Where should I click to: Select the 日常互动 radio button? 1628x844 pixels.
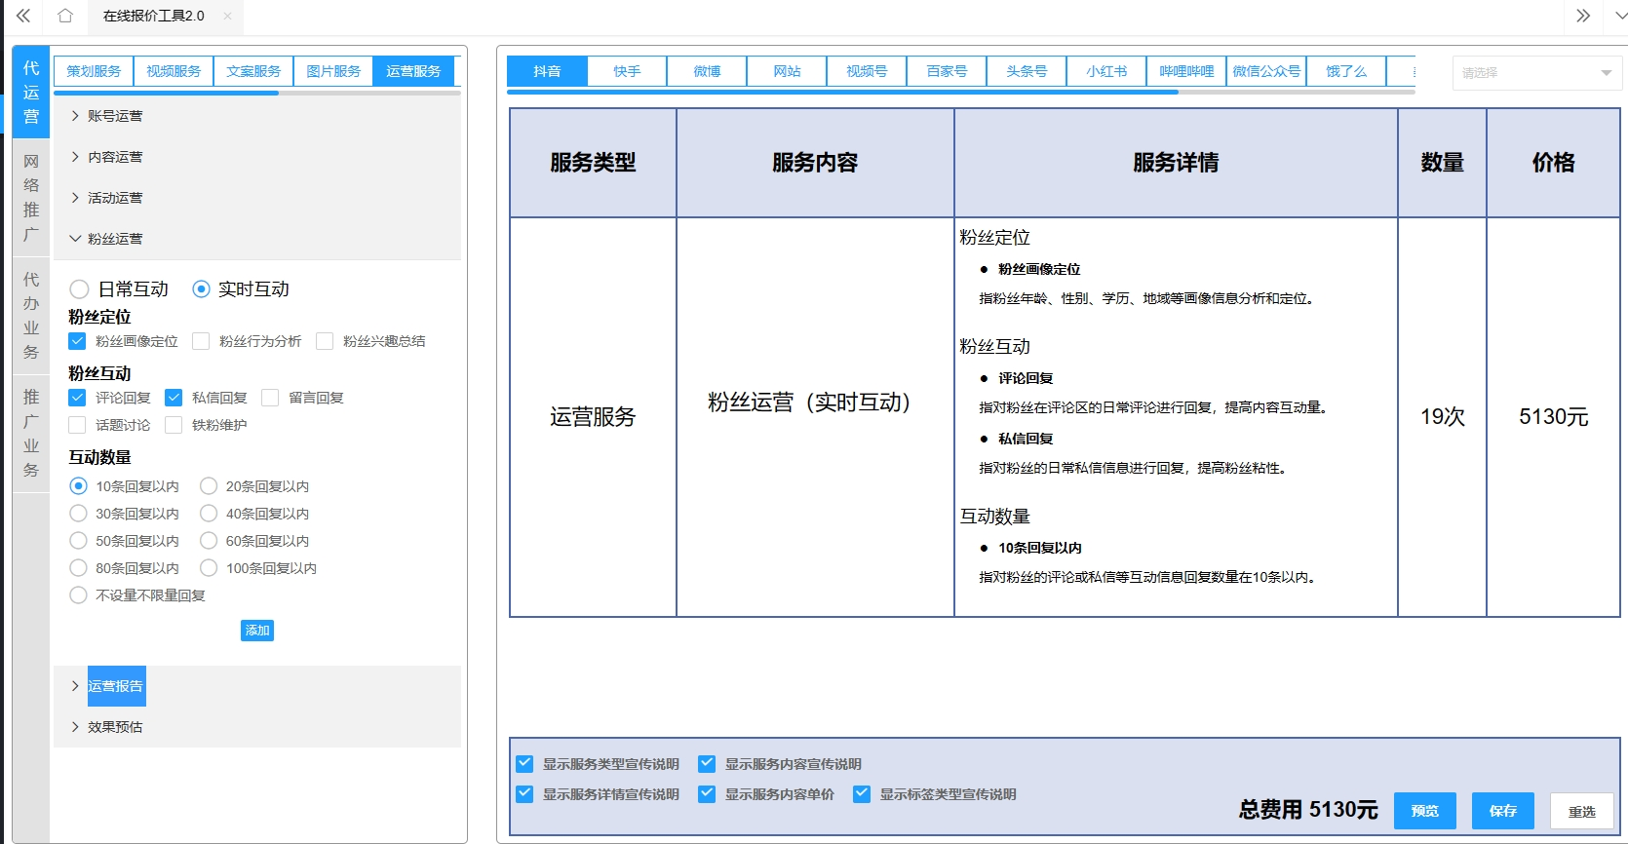(x=80, y=289)
